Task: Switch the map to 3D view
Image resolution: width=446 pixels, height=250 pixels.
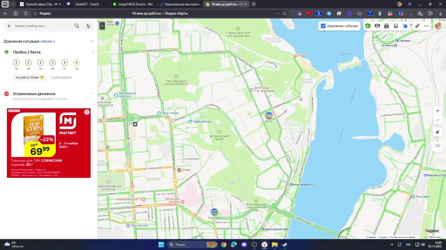Action: [x=438, y=146]
